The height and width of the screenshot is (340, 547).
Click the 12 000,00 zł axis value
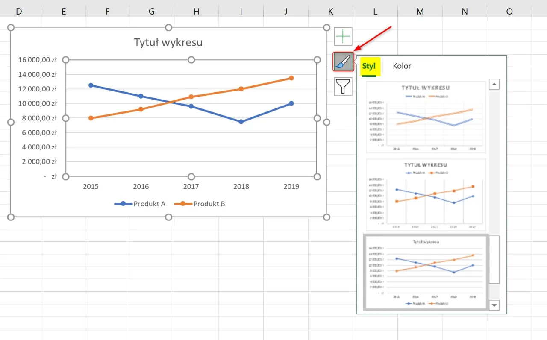pyautogui.click(x=38, y=89)
